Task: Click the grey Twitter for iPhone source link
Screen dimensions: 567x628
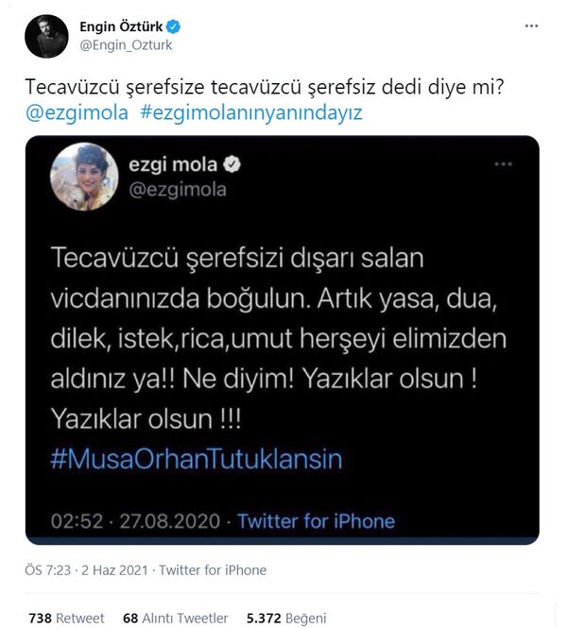Action: click(x=213, y=569)
